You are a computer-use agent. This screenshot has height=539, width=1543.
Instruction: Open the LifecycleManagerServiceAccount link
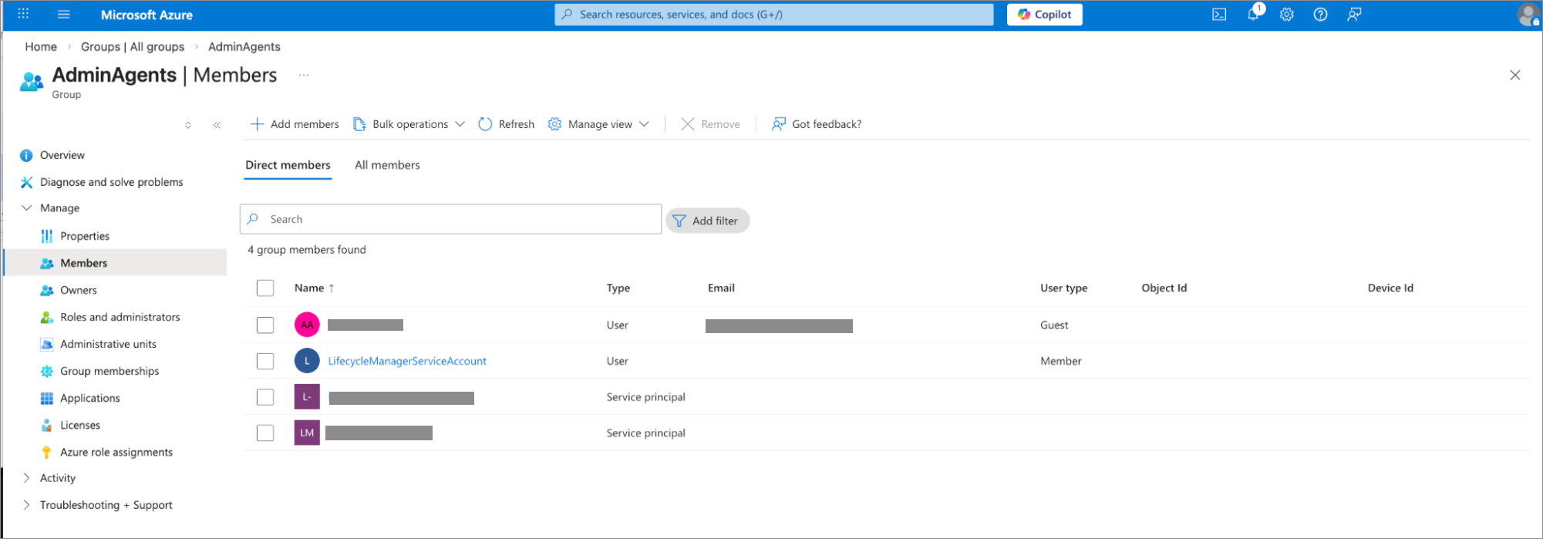[407, 361]
